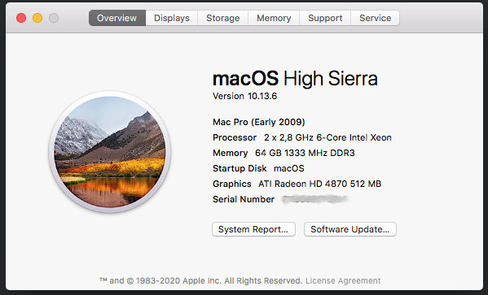Open the Support tab

pos(325,18)
